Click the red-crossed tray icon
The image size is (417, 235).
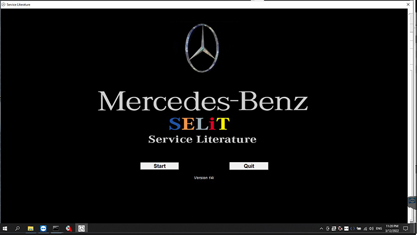click(340, 229)
